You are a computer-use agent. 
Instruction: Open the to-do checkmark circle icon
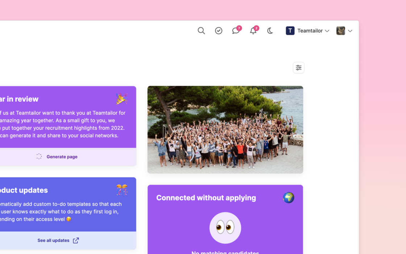click(x=219, y=31)
